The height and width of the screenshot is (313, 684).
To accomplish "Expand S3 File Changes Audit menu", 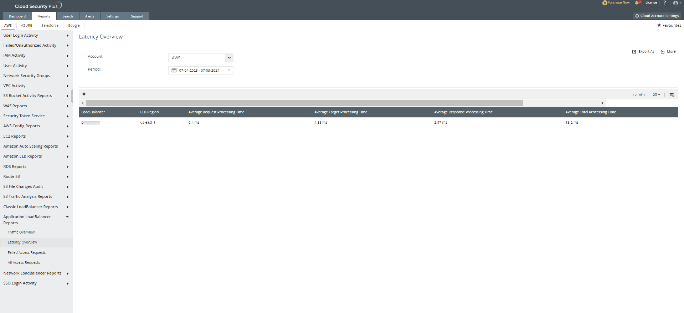I will tap(36, 186).
